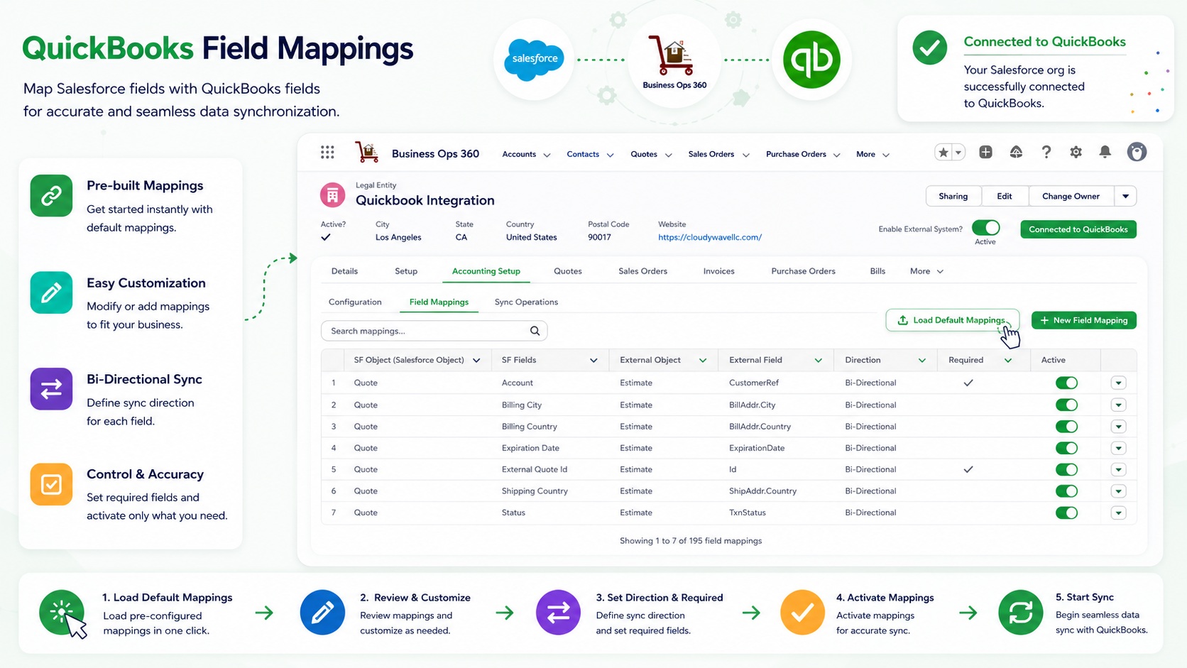Toggle Active for the External Quote Id row
This screenshot has height=668, width=1187.
[x=1066, y=469]
